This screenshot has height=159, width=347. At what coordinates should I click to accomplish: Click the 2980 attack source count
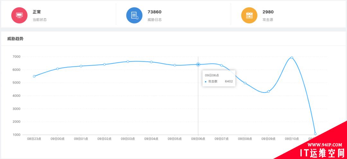point(268,12)
